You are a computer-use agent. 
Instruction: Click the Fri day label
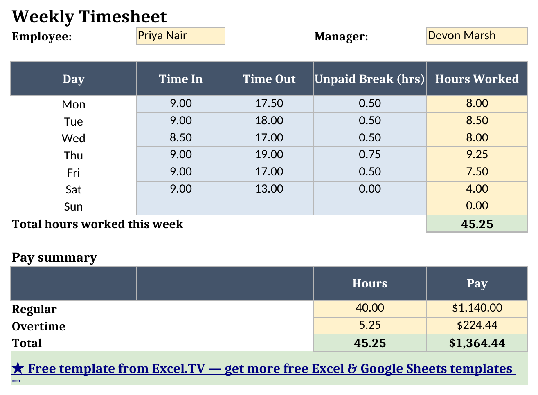(x=74, y=173)
